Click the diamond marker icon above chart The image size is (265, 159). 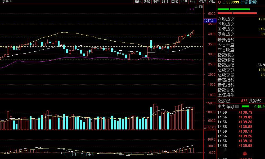[x=196, y=7]
